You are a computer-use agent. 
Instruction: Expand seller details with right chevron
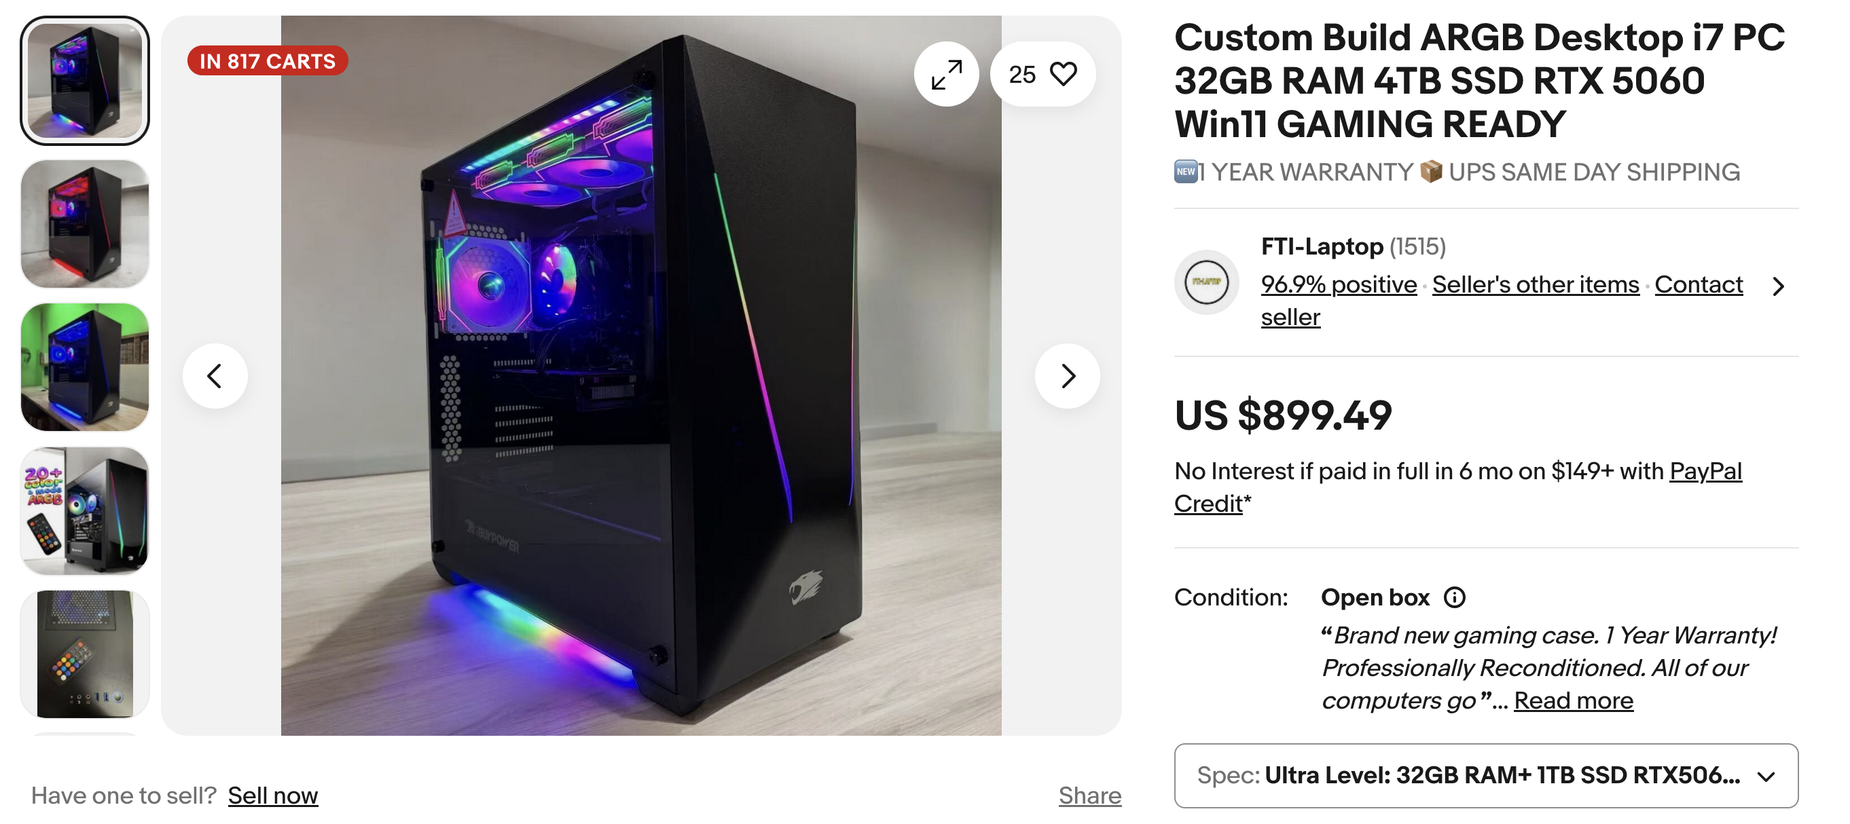[x=1777, y=286]
